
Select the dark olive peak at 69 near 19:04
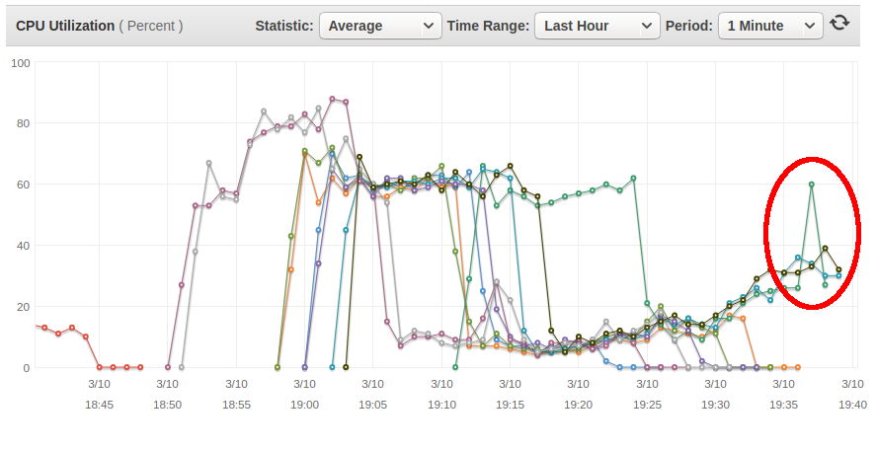coord(359,157)
